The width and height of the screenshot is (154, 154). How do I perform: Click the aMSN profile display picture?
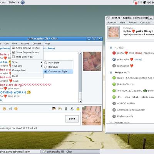[x=114, y=32]
